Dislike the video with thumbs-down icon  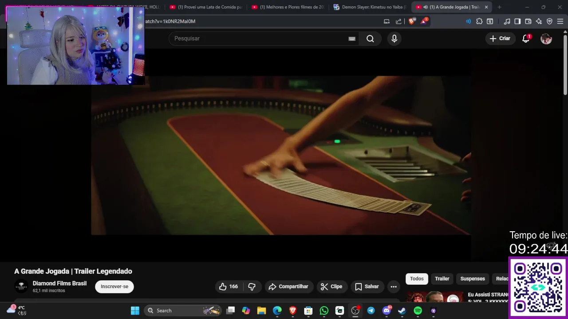[x=252, y=287]
